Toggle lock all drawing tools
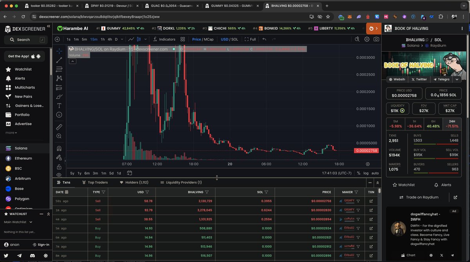 tap(59, 166)
